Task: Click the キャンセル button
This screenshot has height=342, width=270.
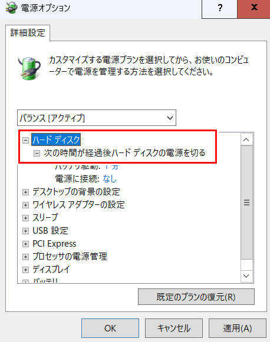Action: 174,328
